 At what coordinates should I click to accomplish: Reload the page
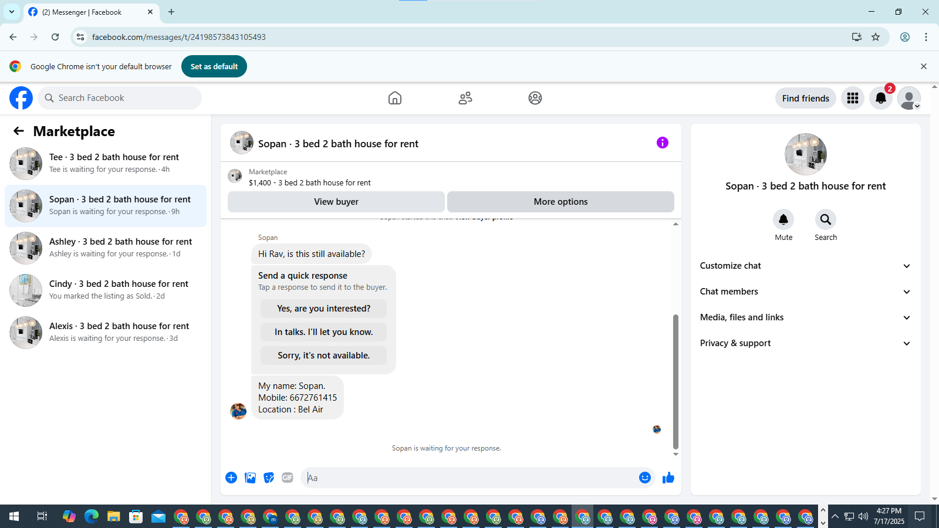[x=55, y=37]
